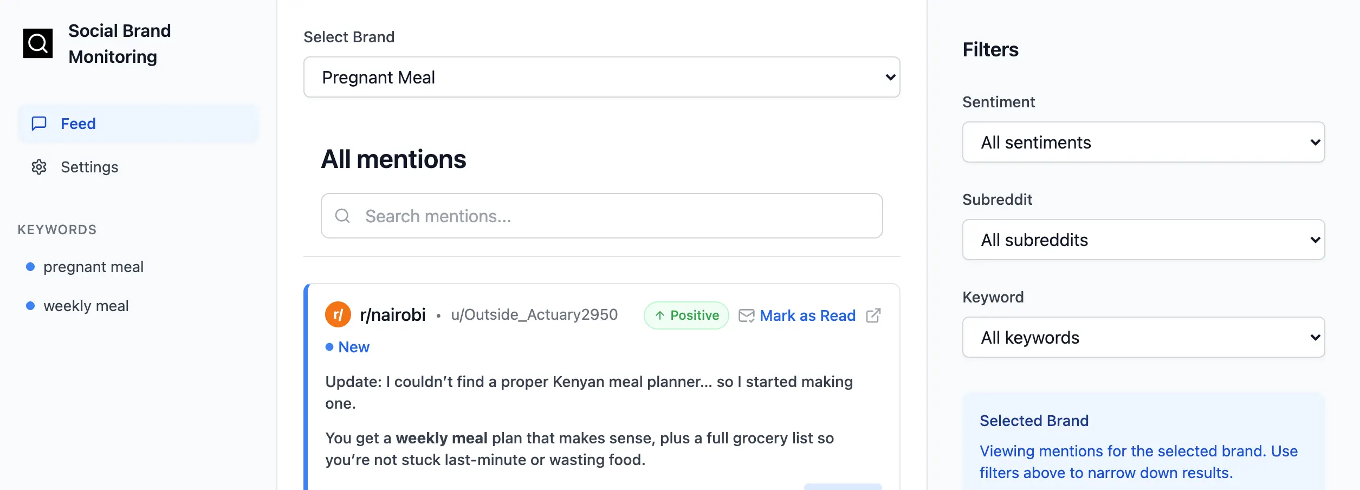
Task: Click the Mark as Read link
Action: (807, 315)
